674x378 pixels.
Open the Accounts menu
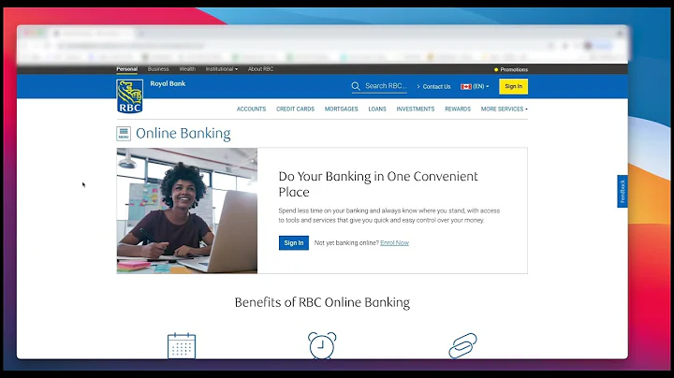(251, 109)
